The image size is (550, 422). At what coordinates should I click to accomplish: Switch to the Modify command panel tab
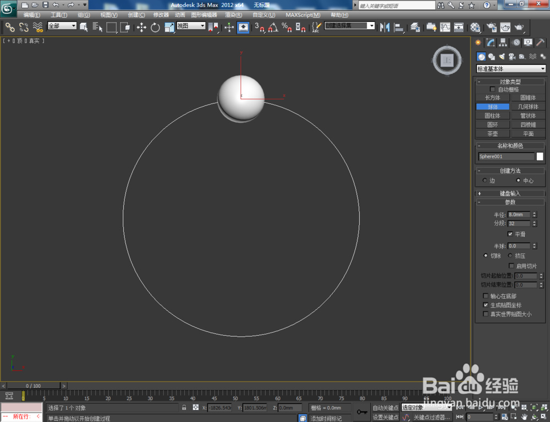490,42
